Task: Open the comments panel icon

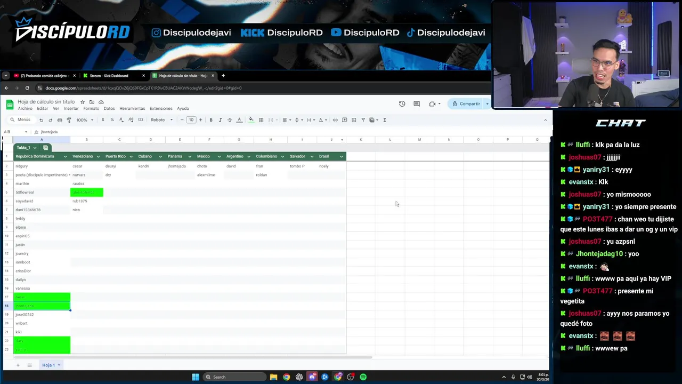Action: pyautogui.click(x=417, y=103)
